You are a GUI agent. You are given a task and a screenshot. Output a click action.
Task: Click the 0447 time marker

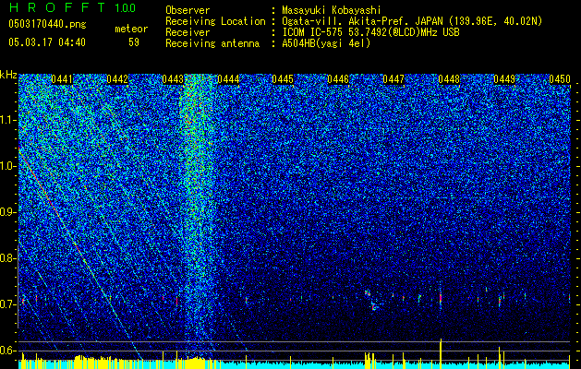pos(393,79)
